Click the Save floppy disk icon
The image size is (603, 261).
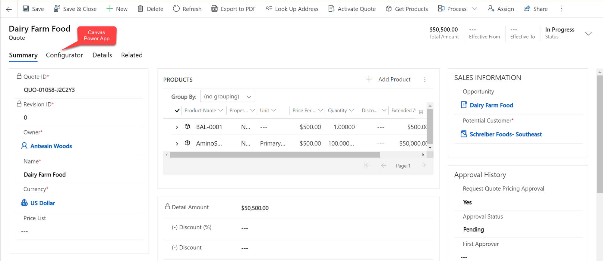coord(26,9)
